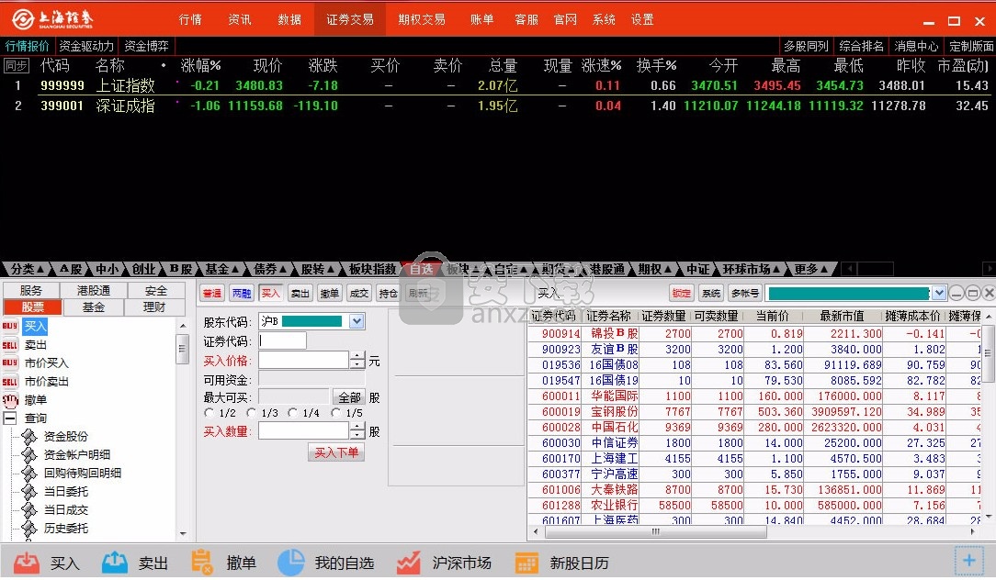This screenshot has width=996, height=580.
Task: Click the round minimize icon of trade panel
Action: click(x=956, y=293)
